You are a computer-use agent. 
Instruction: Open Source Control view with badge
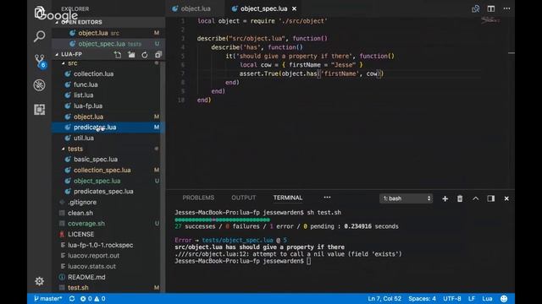tap(40, 61)
